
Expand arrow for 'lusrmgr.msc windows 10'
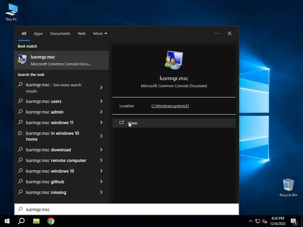[x=101, y=171]
